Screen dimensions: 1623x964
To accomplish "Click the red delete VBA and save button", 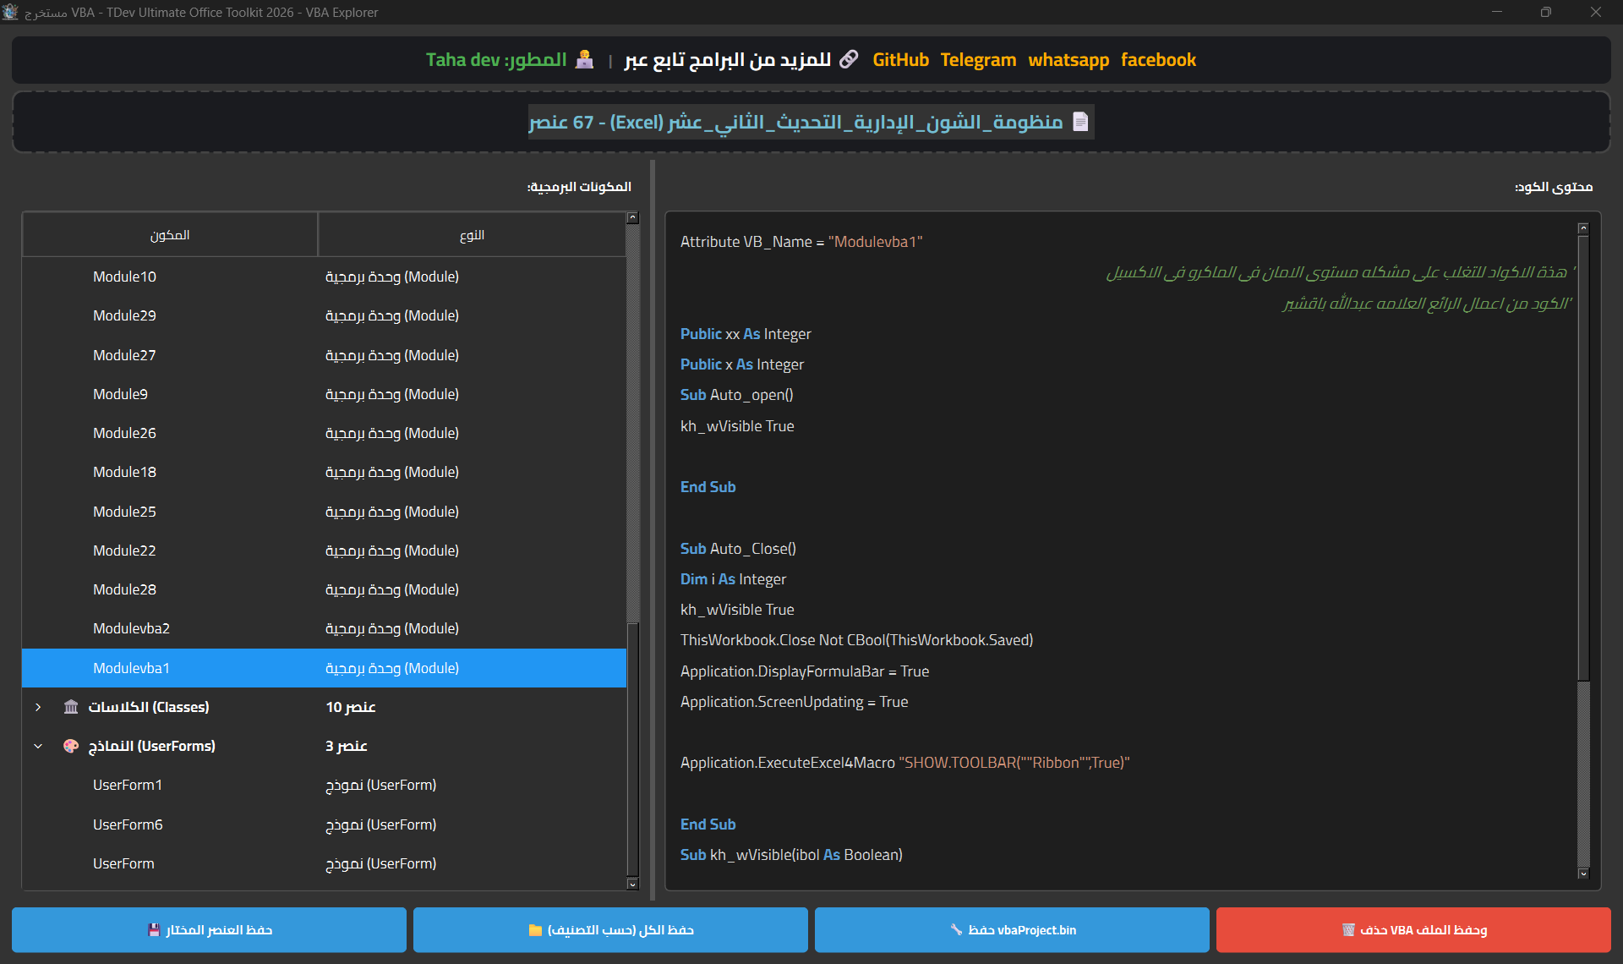I will click(1413, 929).
